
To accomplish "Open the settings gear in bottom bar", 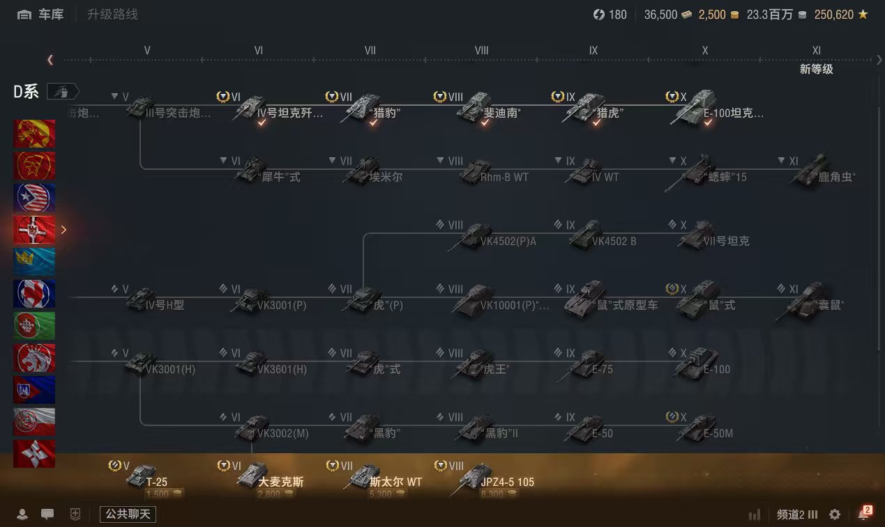I will [x=835, y=514].
